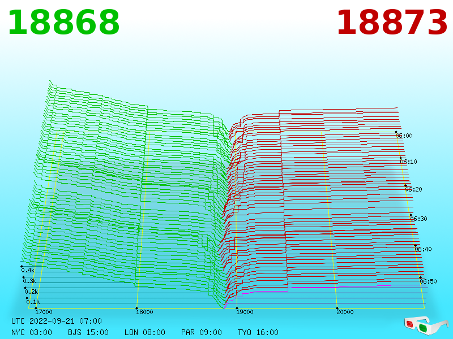Click the 06:00 time axis marker
453x339 pixels.
tap(404, 136)
